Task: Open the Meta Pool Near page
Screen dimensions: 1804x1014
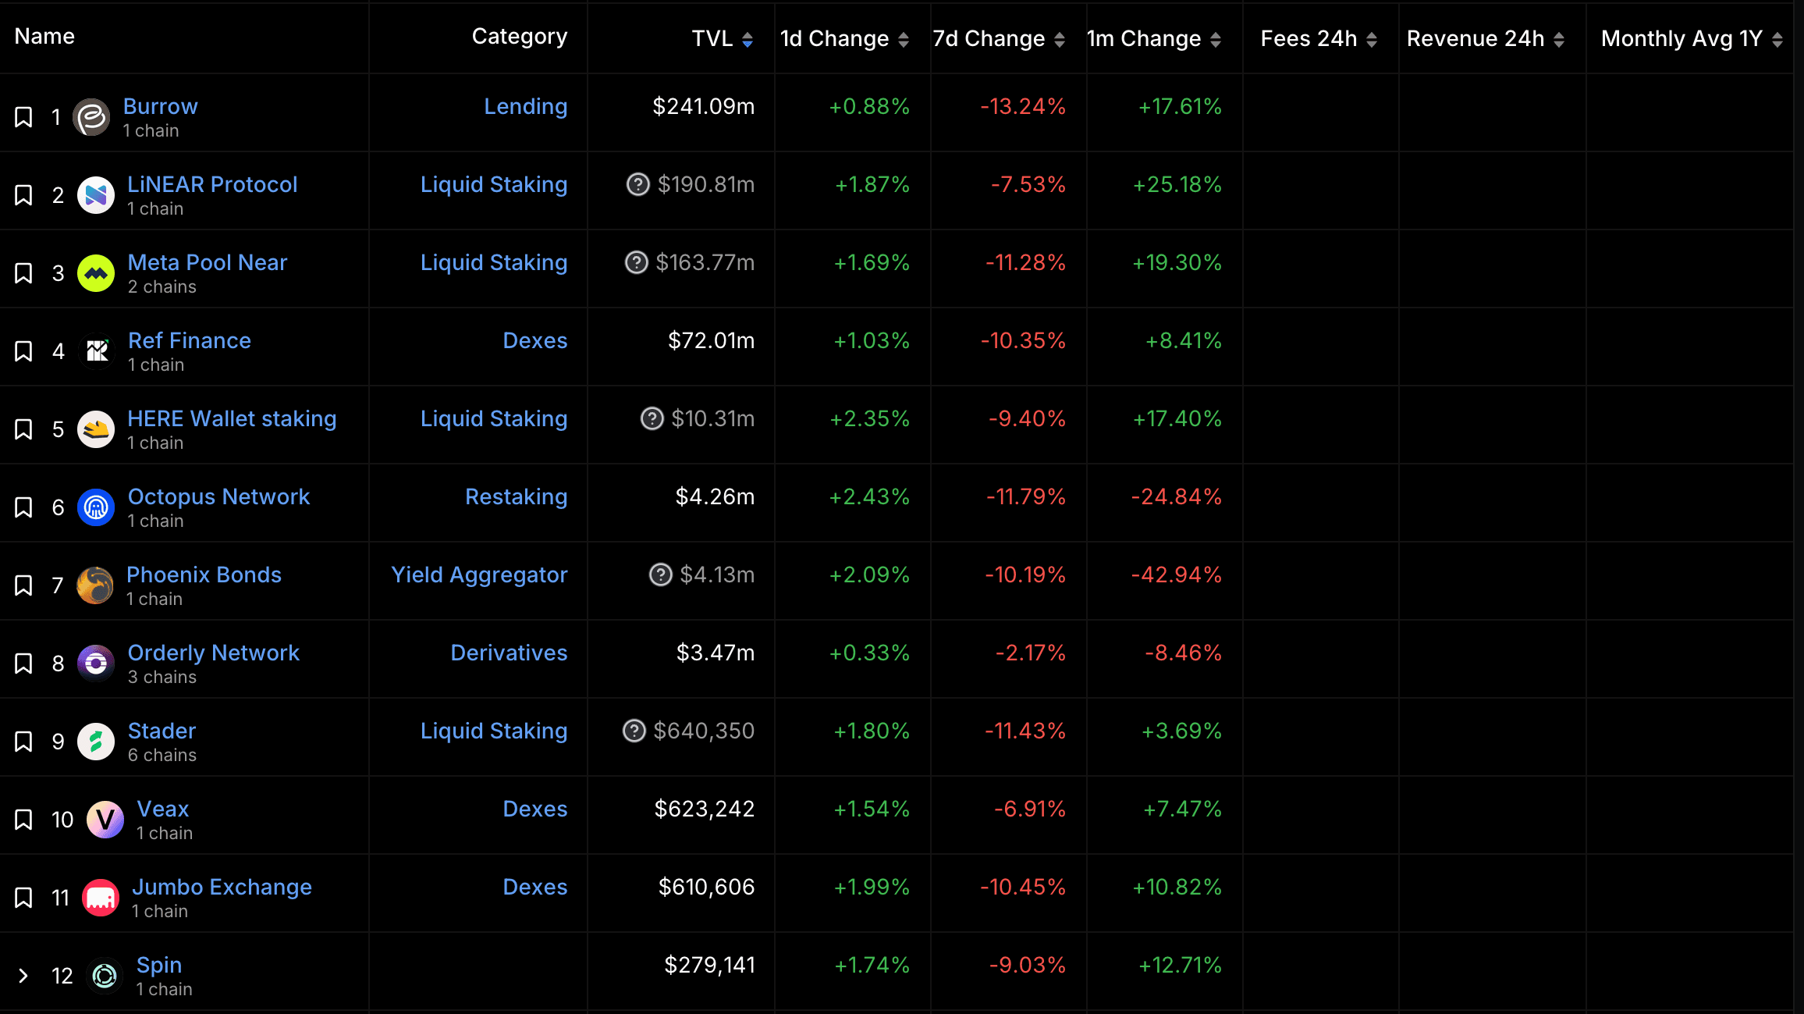Action: [208, 262]
